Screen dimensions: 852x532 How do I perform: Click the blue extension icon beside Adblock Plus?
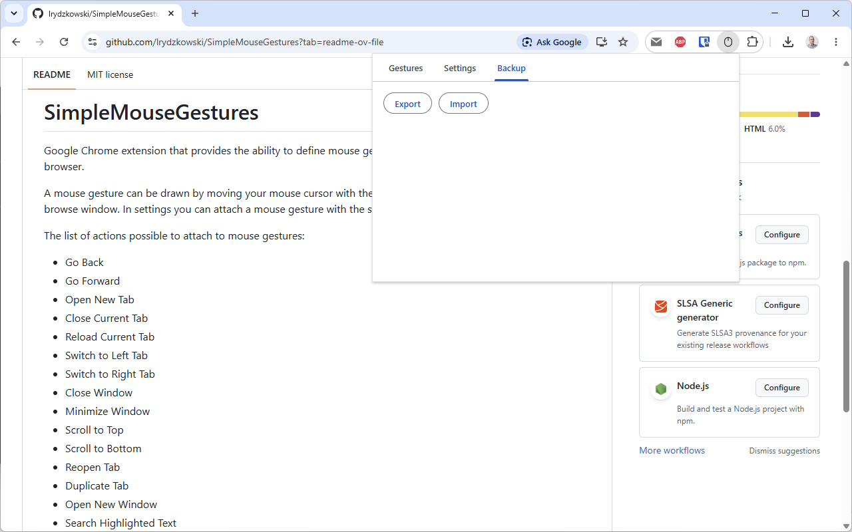click(x=704, y=42)
